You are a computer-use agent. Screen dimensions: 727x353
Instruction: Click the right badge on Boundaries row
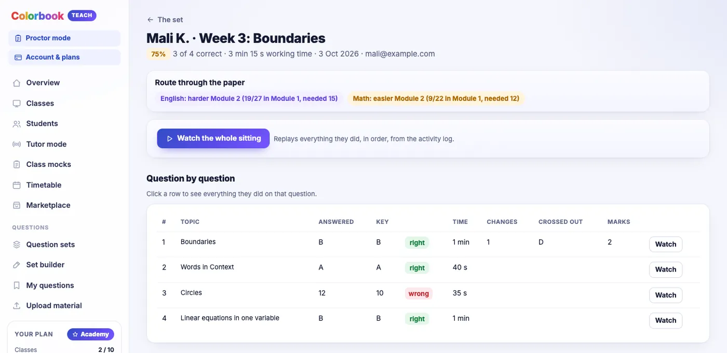417,243
